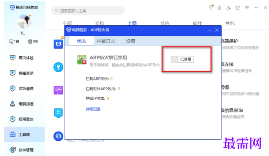Open the 拦截日志 tab
269x156 pixels.
pos(106,41)
